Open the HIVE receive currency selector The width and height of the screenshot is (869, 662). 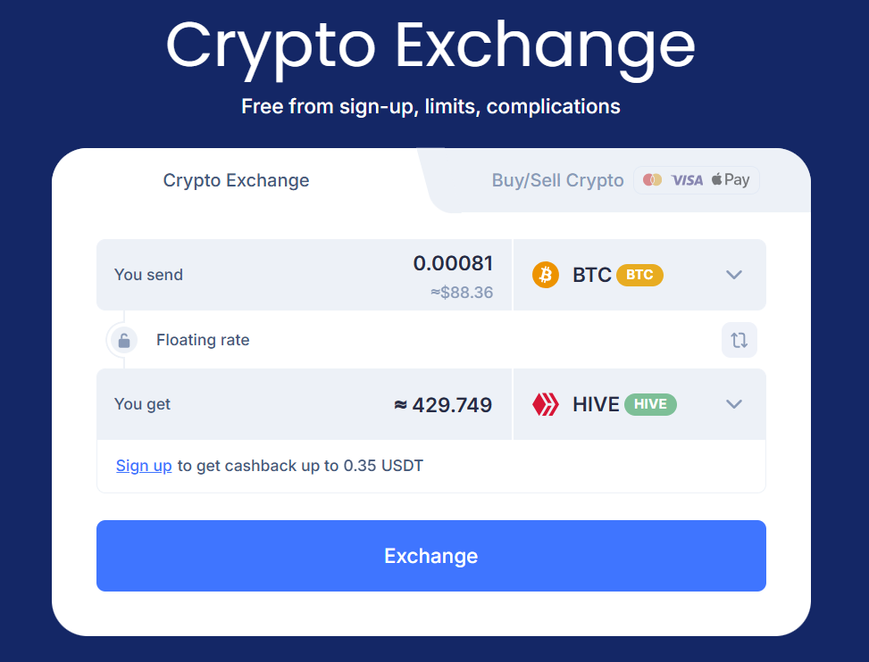(639, 404)
